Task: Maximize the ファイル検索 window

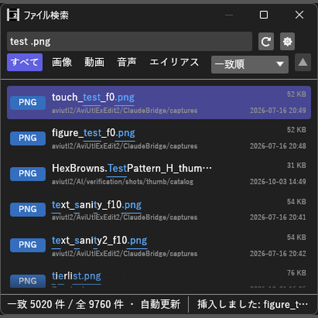Action: pyautogui.click(x=263, y=15)
